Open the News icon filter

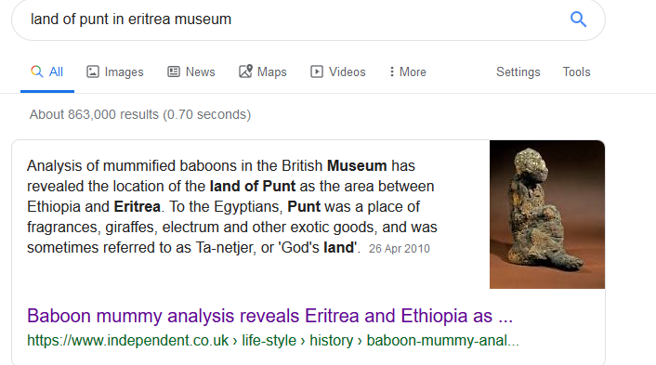click(x=174, y=72)
